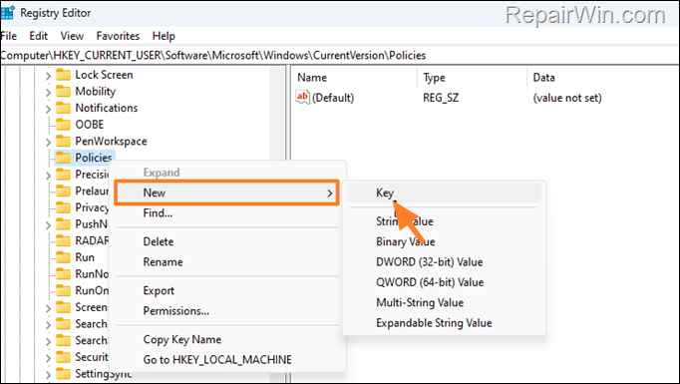Viewport: 680px width, 384px height.
Task: Click the PenWorkspace folder icon
Action: [64, 141]
